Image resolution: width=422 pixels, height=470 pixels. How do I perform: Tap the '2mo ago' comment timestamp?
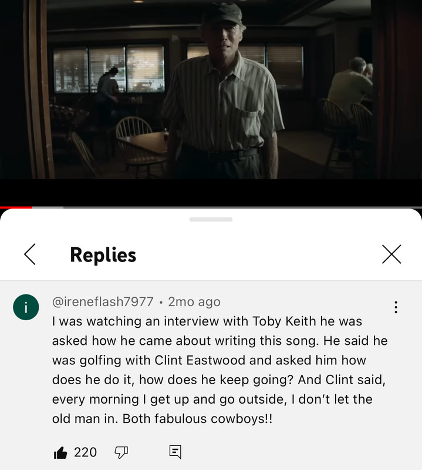click(194, 301)
